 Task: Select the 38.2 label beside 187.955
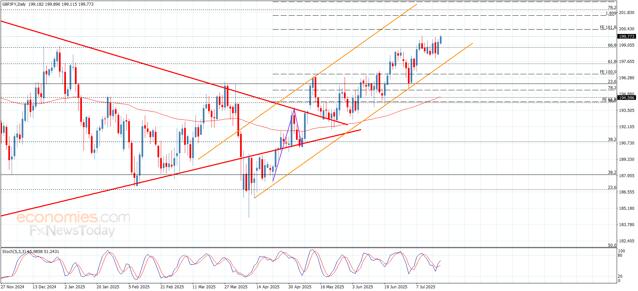coord(612,172)
